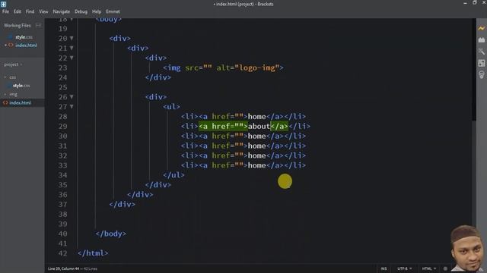Click line number 29 in the gutter

62,127
